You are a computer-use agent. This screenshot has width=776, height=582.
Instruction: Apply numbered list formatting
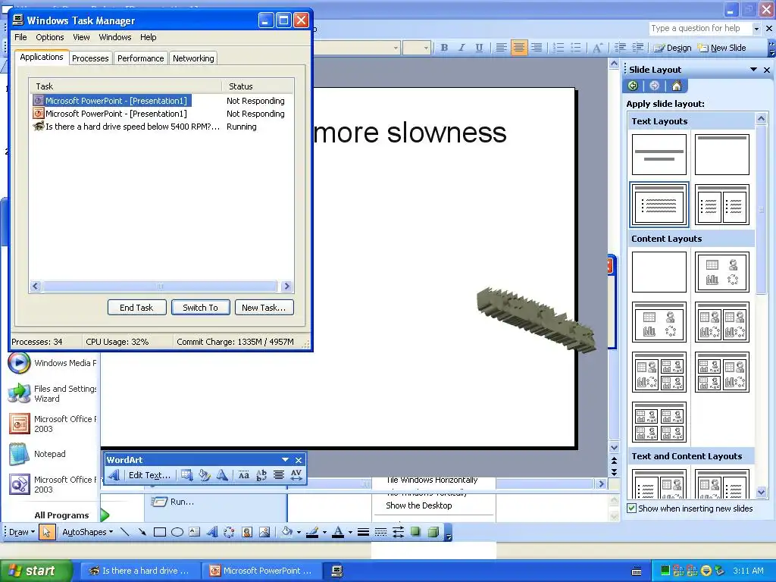(559, 48)
